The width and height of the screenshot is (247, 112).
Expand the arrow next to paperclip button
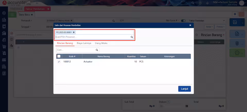pyautogui.click(x=242, y=44)
